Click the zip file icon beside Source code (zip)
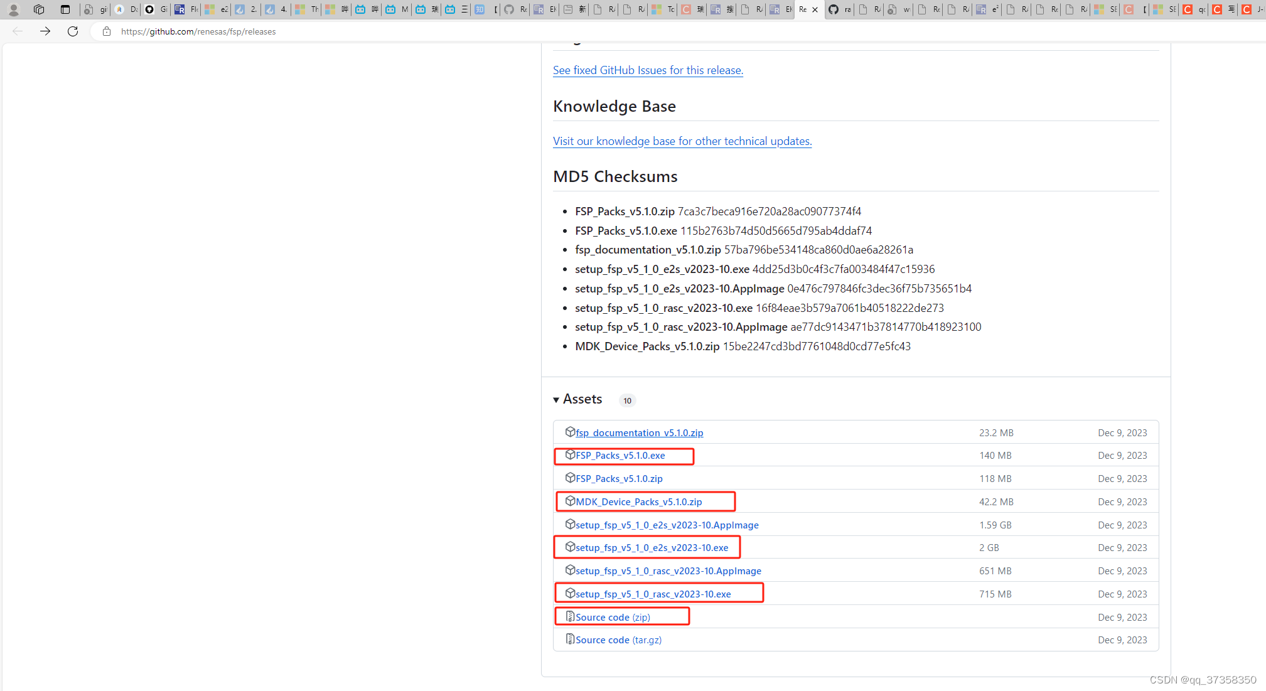1266x691 pixels. (x=570, y=616)
